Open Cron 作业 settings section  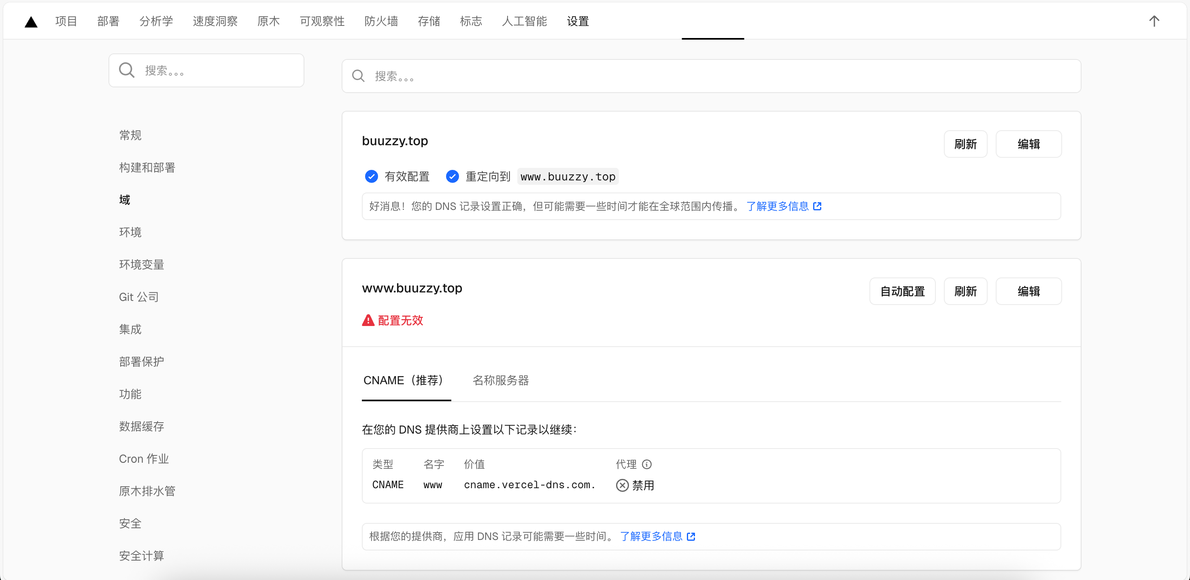[x=144, y=459]
